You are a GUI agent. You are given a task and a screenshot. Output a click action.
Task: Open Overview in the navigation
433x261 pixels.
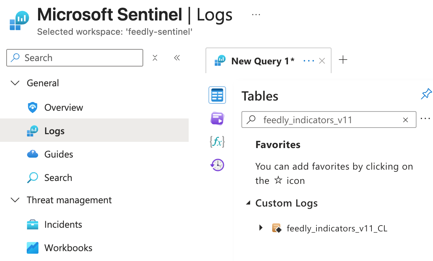[x=63, y=107]
